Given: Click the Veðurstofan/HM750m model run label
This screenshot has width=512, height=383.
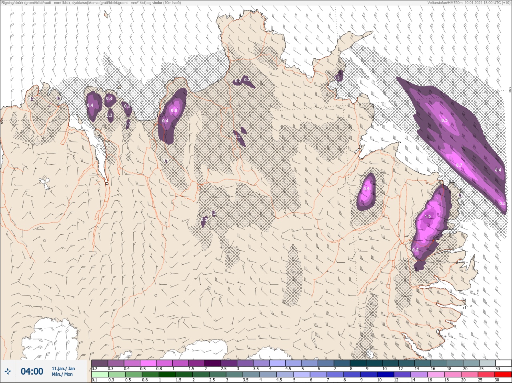Looking at the screenshot, I should pos(469,3).
